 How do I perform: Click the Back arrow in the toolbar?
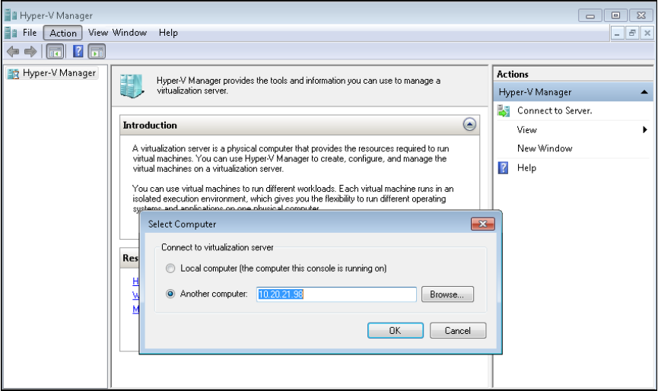12,52
